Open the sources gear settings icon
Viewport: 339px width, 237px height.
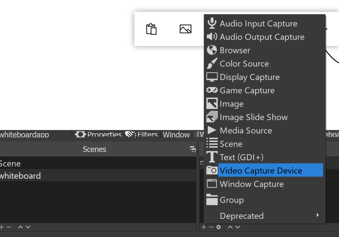pos(218,227)
